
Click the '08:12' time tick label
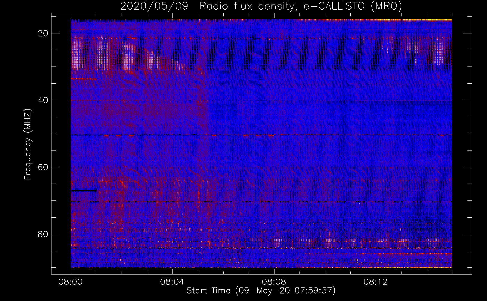376,282
